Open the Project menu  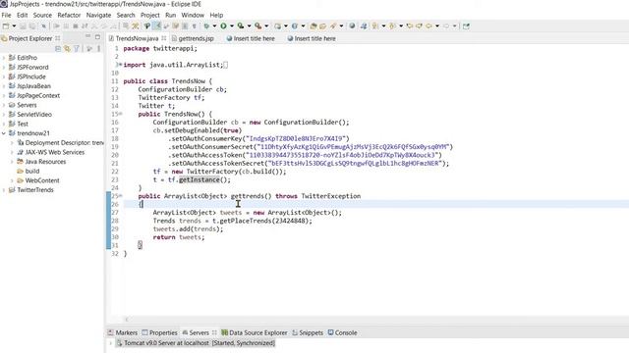[x=150, y=15]
